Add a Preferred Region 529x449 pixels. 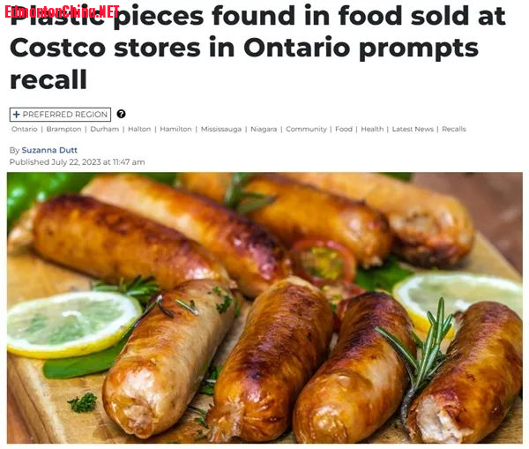tap(60, 115)
